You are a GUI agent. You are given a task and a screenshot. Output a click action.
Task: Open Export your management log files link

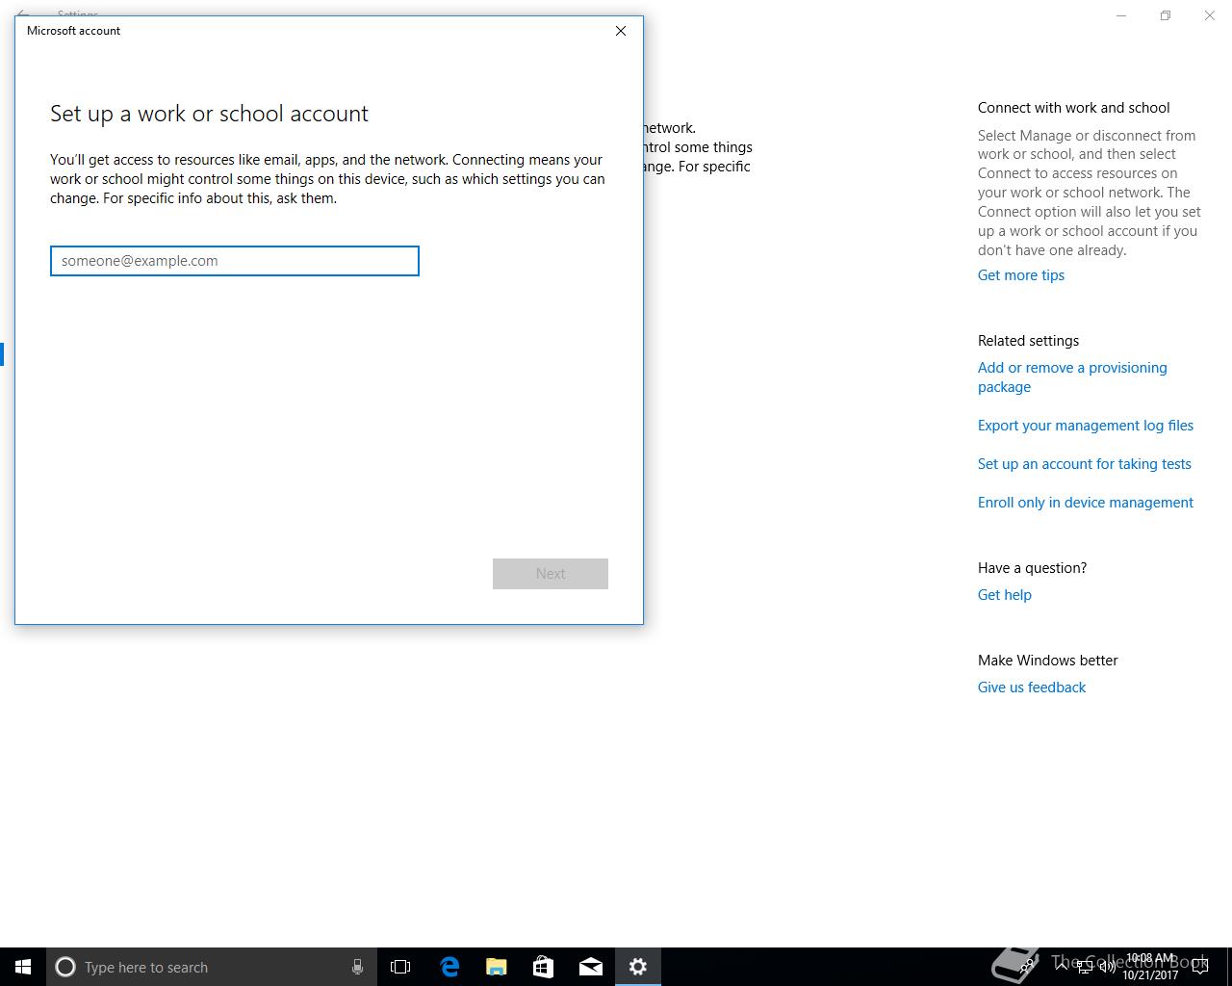point(1086,426)
